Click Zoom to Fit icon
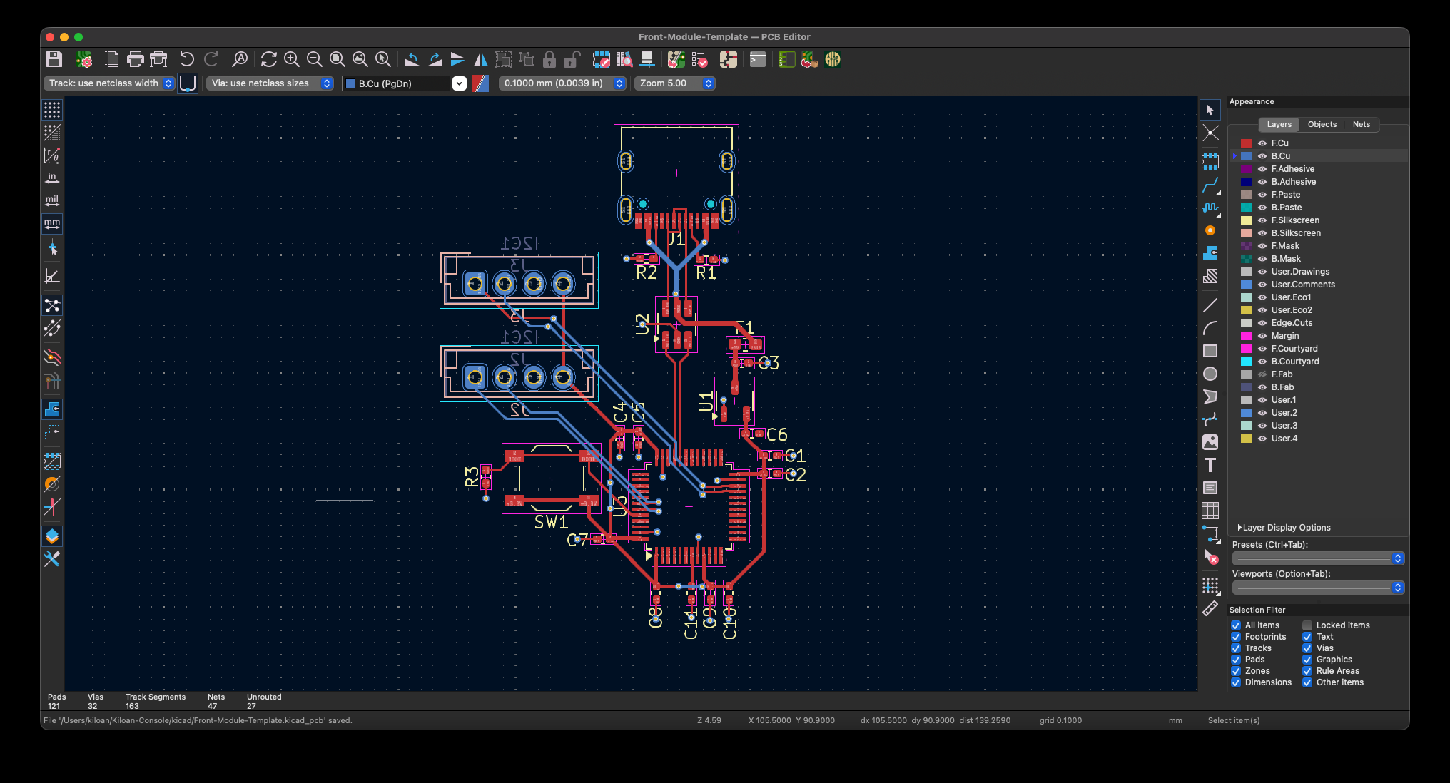 click(x=338, y=59)
